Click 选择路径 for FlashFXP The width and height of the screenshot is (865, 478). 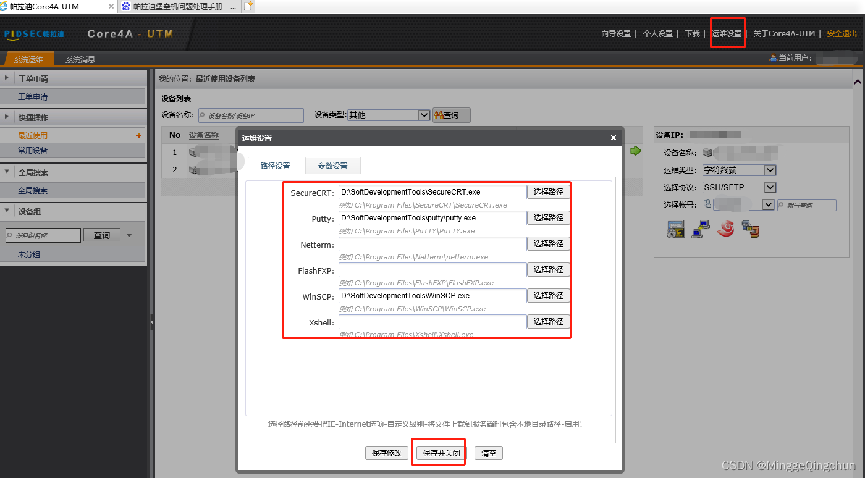pos(549,270)
